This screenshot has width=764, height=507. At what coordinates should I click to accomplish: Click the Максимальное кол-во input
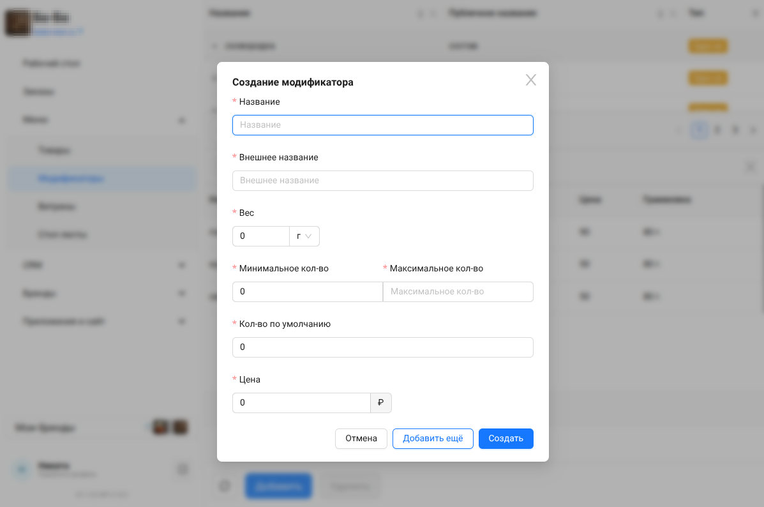point(458,292)
